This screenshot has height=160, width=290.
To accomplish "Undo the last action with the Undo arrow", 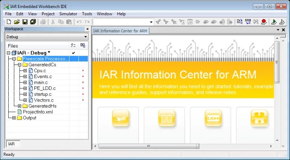I will click(79, 22).
